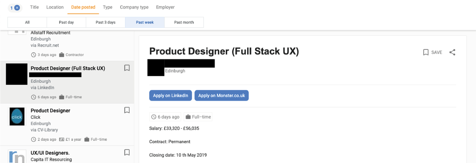
Task: Click the 'via CV-Library' source text
Action: [44, 130]
